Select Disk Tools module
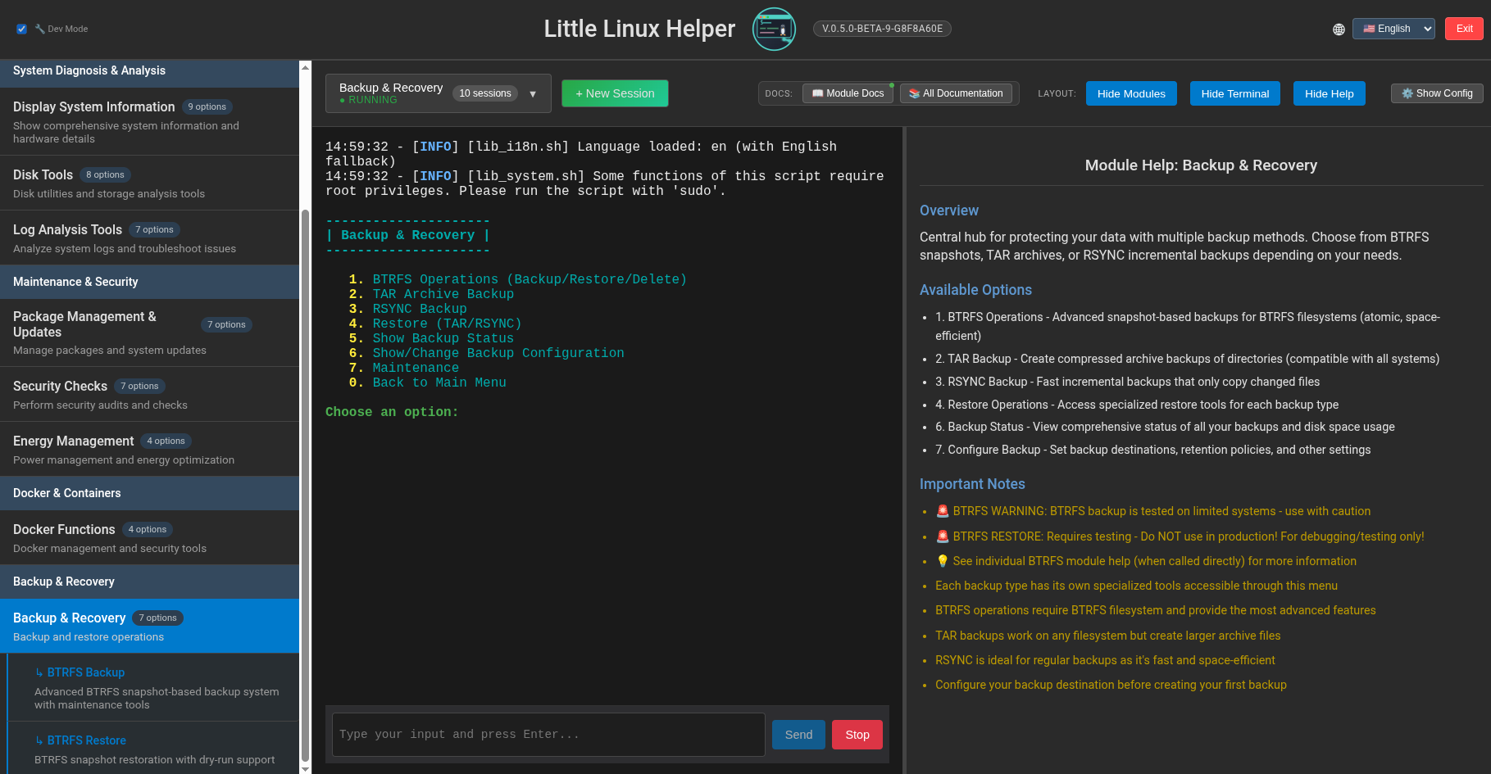Viewport: 1491px width, 774px height. click(149, 183)
